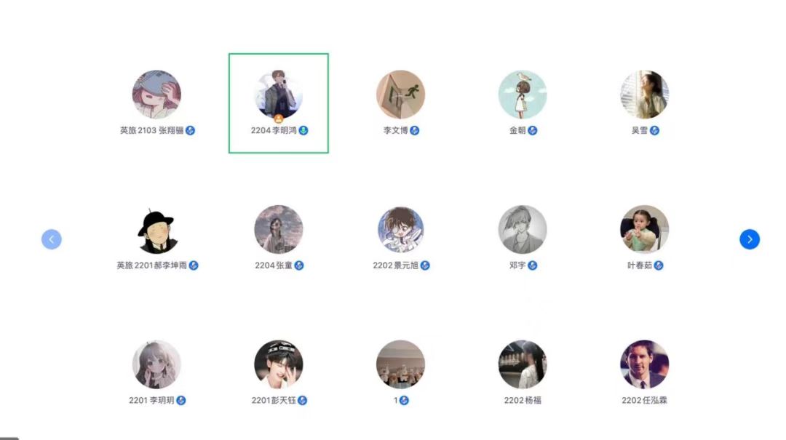Click mic icon next to participant 1
The width and height of the screenshot is (786, 440).
[x=404, y=400]
